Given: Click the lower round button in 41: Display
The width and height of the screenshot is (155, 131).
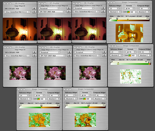Looking at the screenshot, I should (x=104, y=55).
